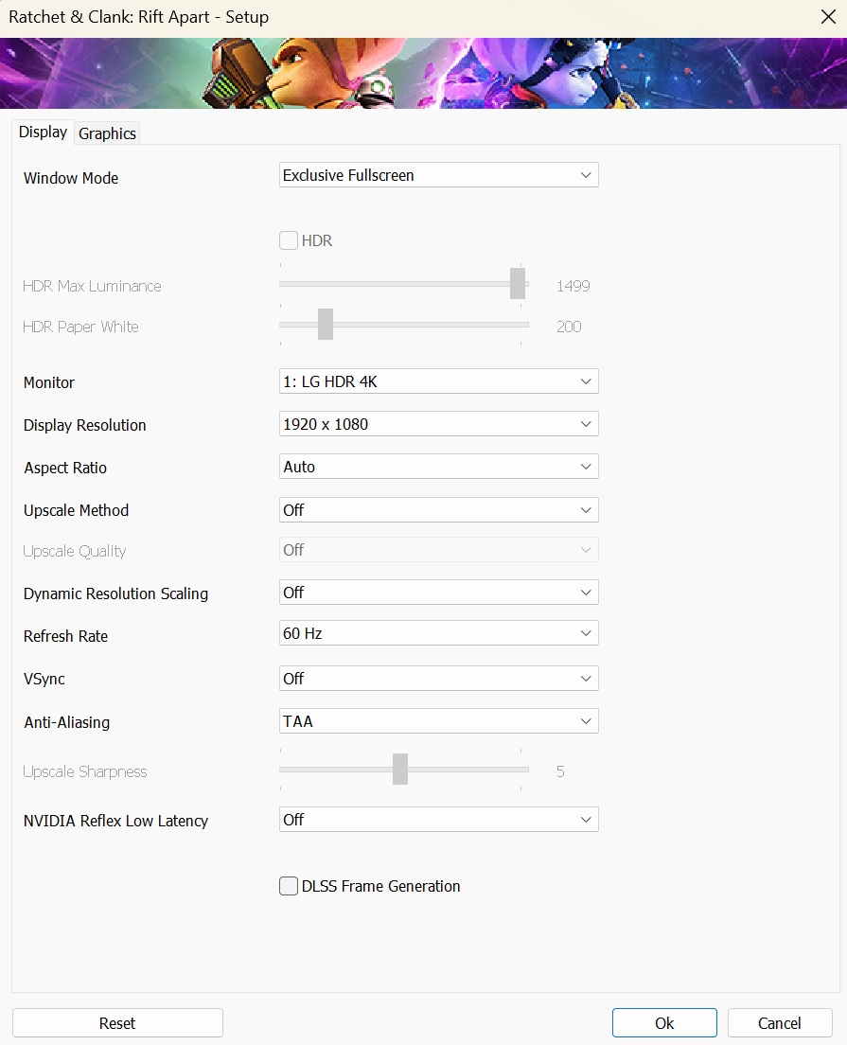Click the Cancel button

(780, 1023)
